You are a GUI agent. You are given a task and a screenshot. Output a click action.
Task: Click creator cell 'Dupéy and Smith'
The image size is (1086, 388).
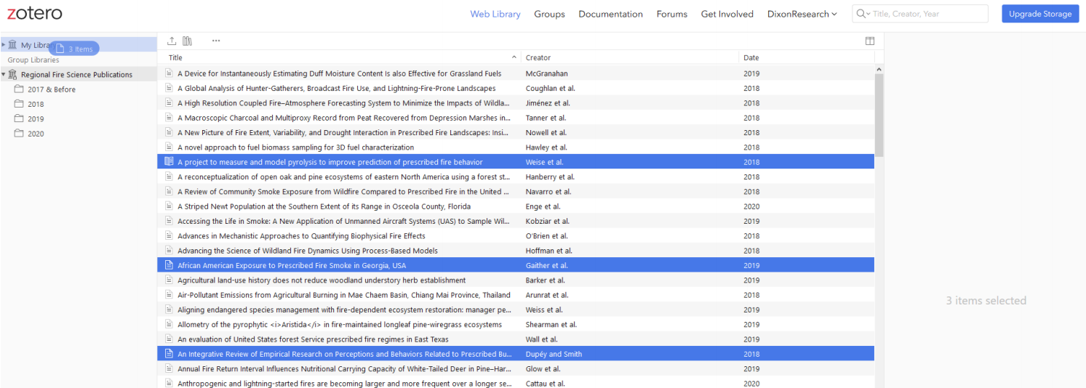coord(554,354)
